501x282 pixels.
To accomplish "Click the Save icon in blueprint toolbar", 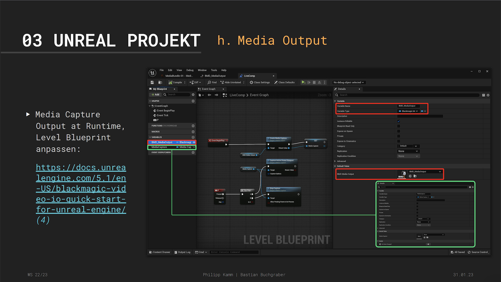I will pos(152,82).
